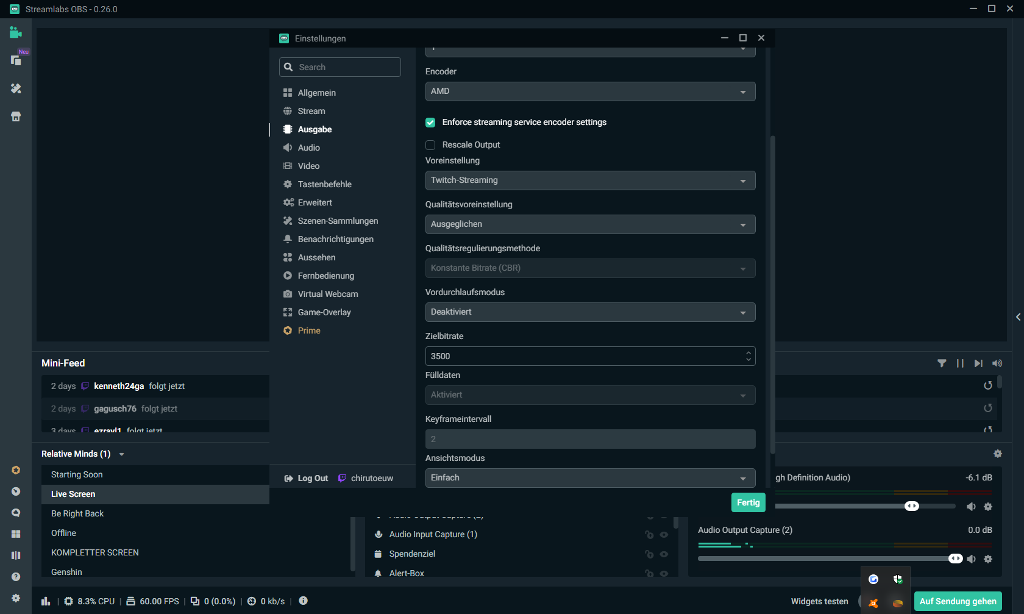Viewport: 1024px width, 614px height.
Task: Click the Fertig button
Action: point(748,502)
